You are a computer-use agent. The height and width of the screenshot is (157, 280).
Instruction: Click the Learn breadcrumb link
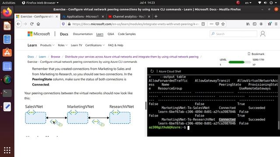42,57
